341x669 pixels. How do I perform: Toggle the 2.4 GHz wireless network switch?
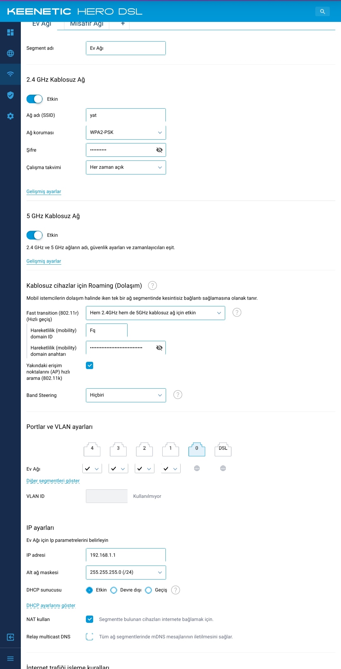click(x=34, y=99)
